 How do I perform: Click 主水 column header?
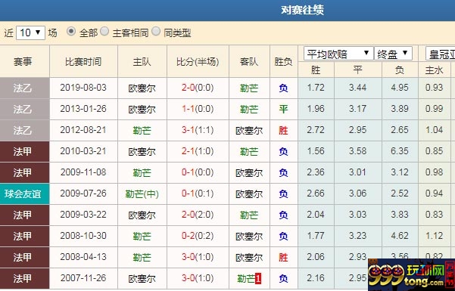pyautogui.click(x=434, y=70)
